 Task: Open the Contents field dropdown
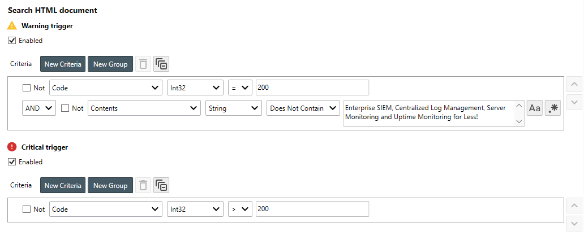(x=144, y=108)
